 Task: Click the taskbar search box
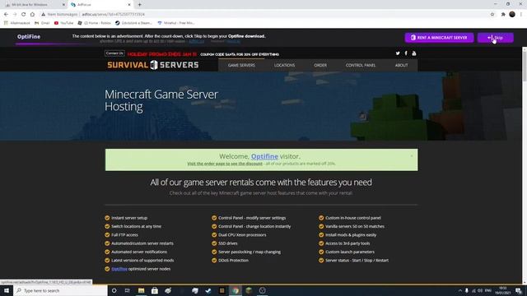[60, 290]
